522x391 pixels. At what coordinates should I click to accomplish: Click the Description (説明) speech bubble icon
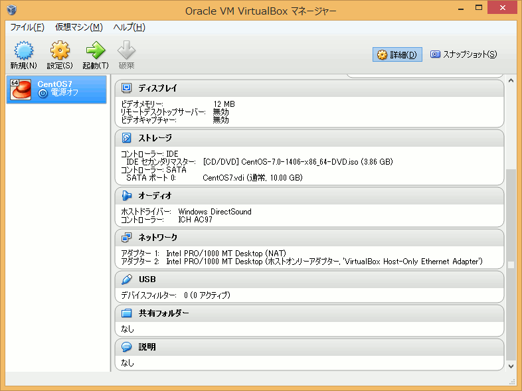(x=127, y=347)
